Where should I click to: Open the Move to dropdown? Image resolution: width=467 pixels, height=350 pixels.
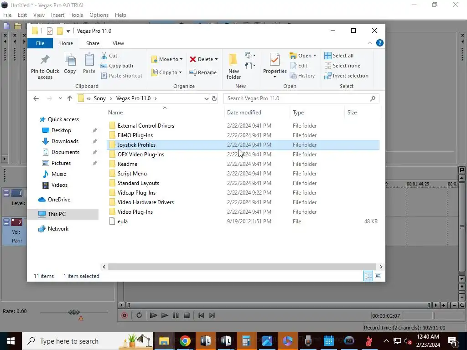coord(167,59)
